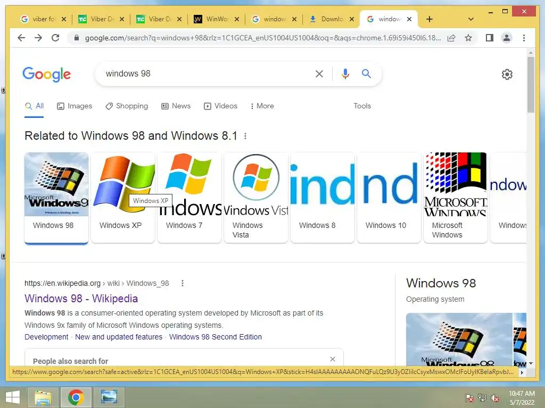This screenshot has height=408, width=545.
Task: Select the Microsoft Windows related card
Action: coord(456,198)
